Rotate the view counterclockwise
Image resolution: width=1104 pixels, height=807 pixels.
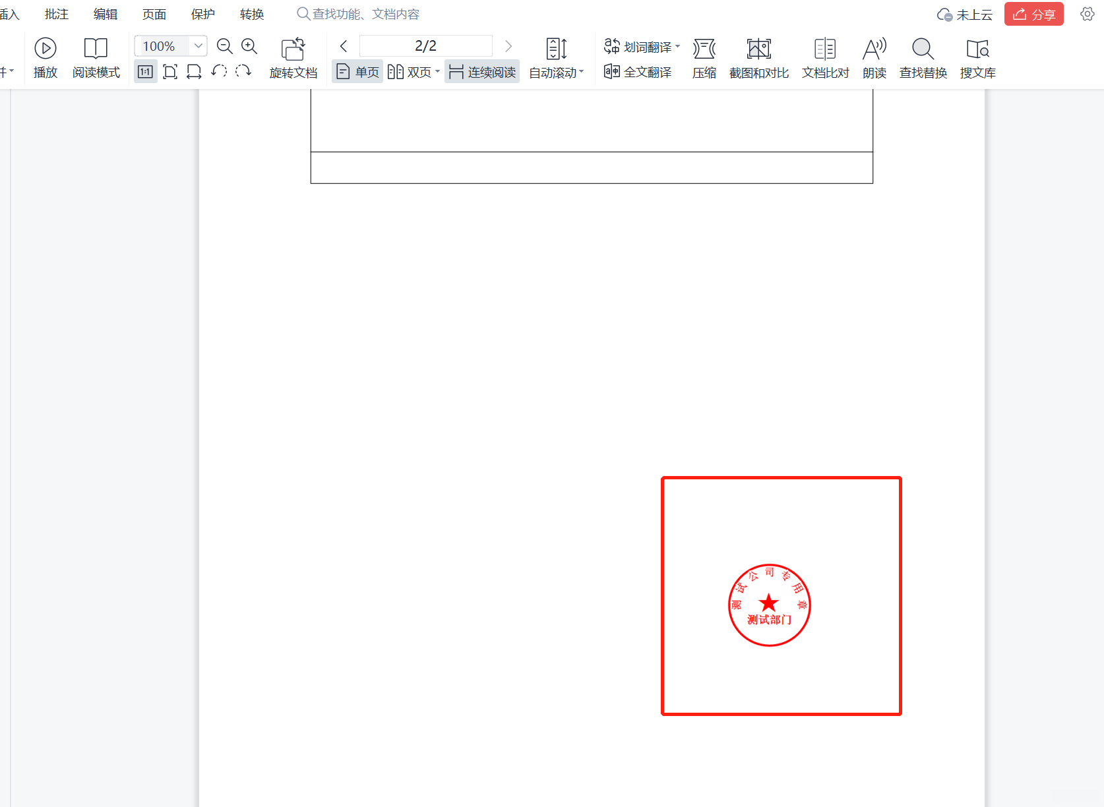(219, 71)
